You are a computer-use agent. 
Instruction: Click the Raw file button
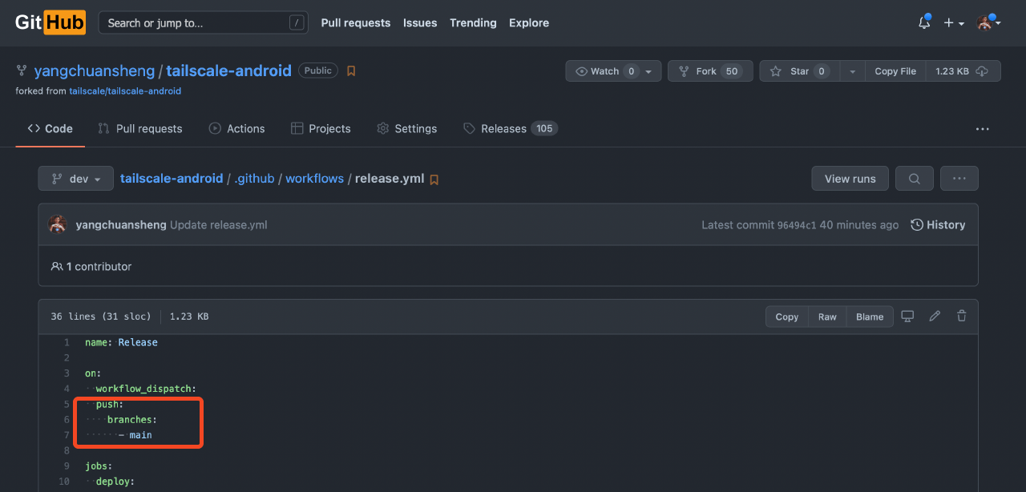pos(827,317)
